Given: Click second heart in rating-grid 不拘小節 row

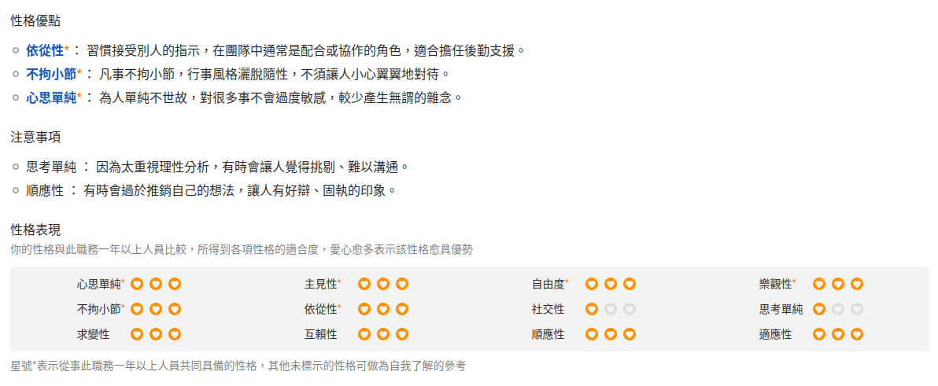Looking at the screenshot, I should click(156, 309).
